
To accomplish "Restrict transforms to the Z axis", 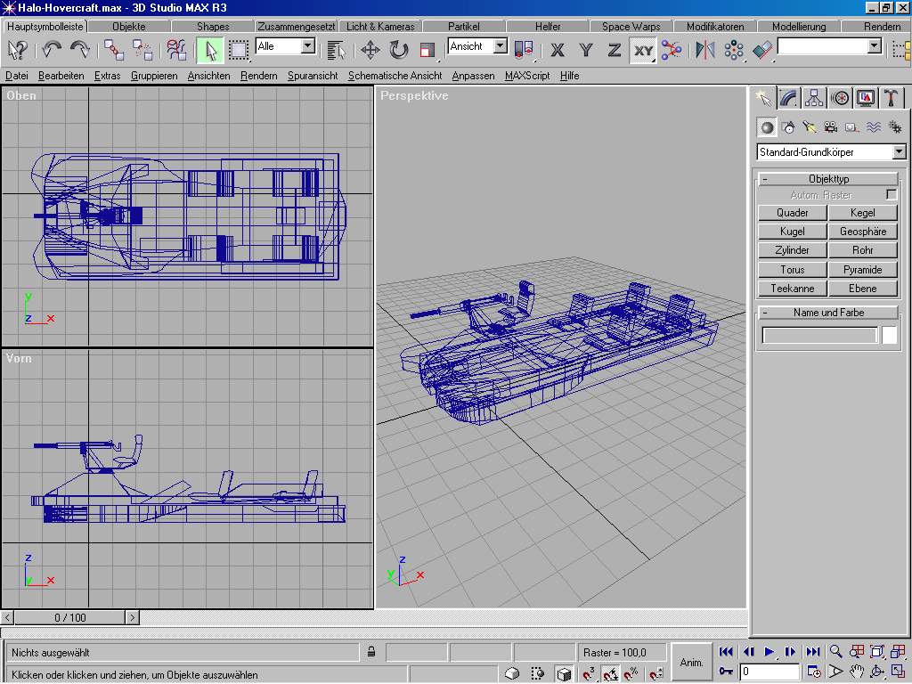I will (615, 50).
